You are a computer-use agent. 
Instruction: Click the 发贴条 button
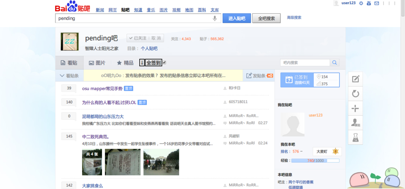point(259,76)
